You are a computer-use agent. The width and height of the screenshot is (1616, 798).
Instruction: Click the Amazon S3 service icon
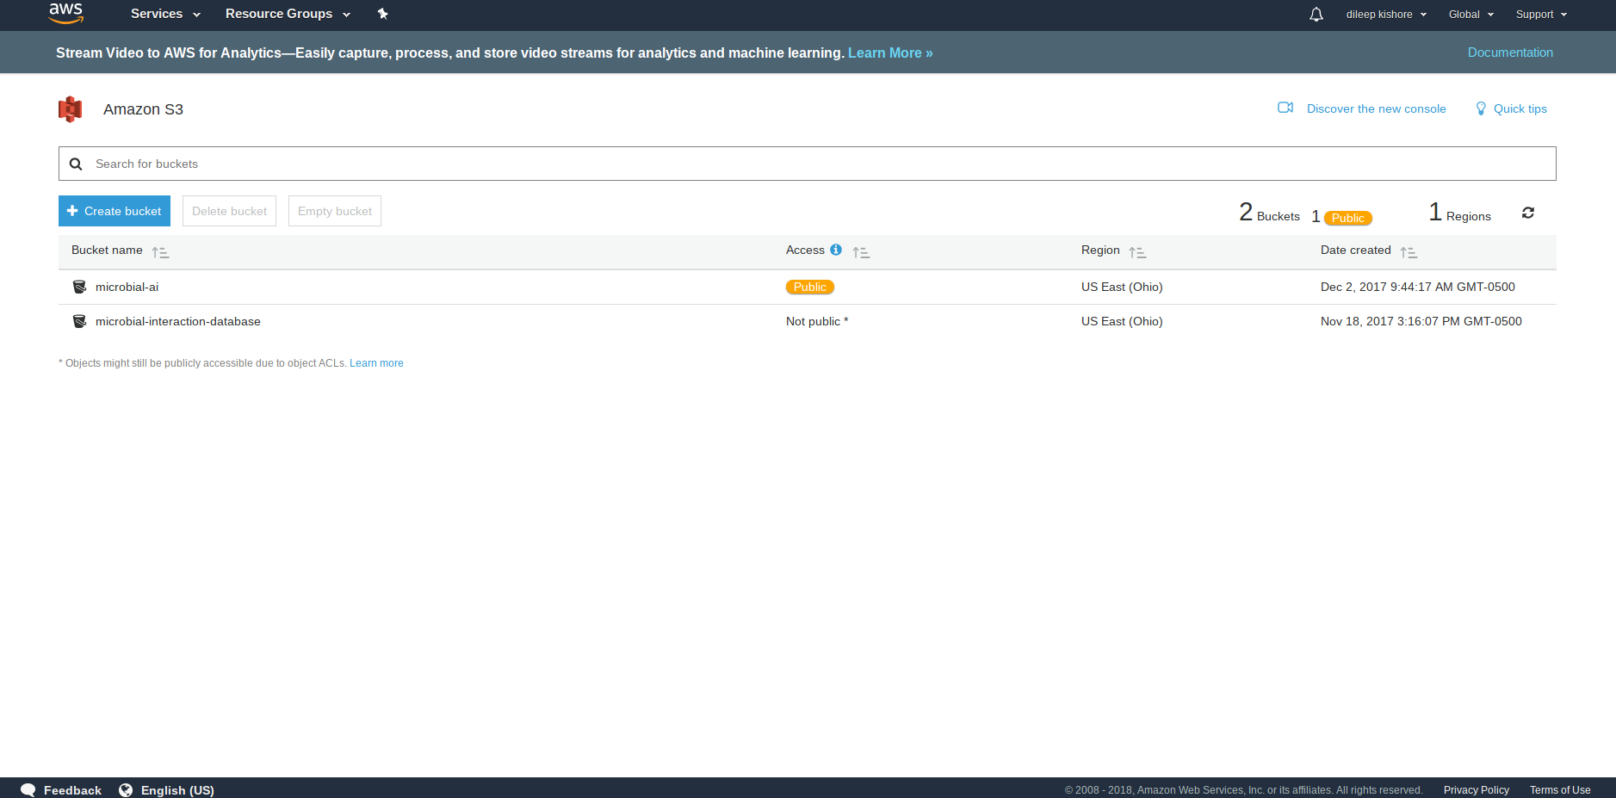70,109
